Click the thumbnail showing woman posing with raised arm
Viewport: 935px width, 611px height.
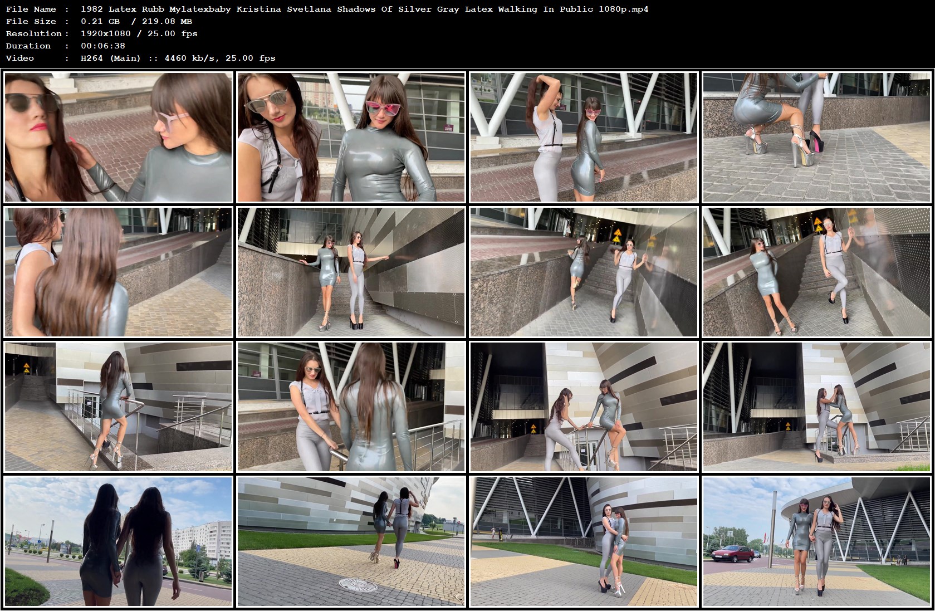pyautogui.click(x=584, y=136)
